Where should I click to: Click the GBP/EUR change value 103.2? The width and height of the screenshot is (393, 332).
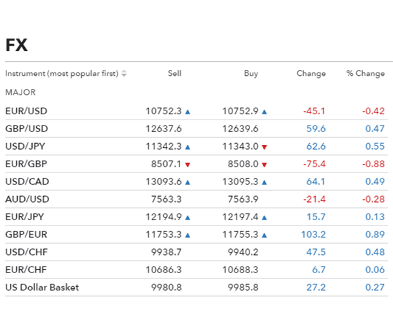(313, 235)
